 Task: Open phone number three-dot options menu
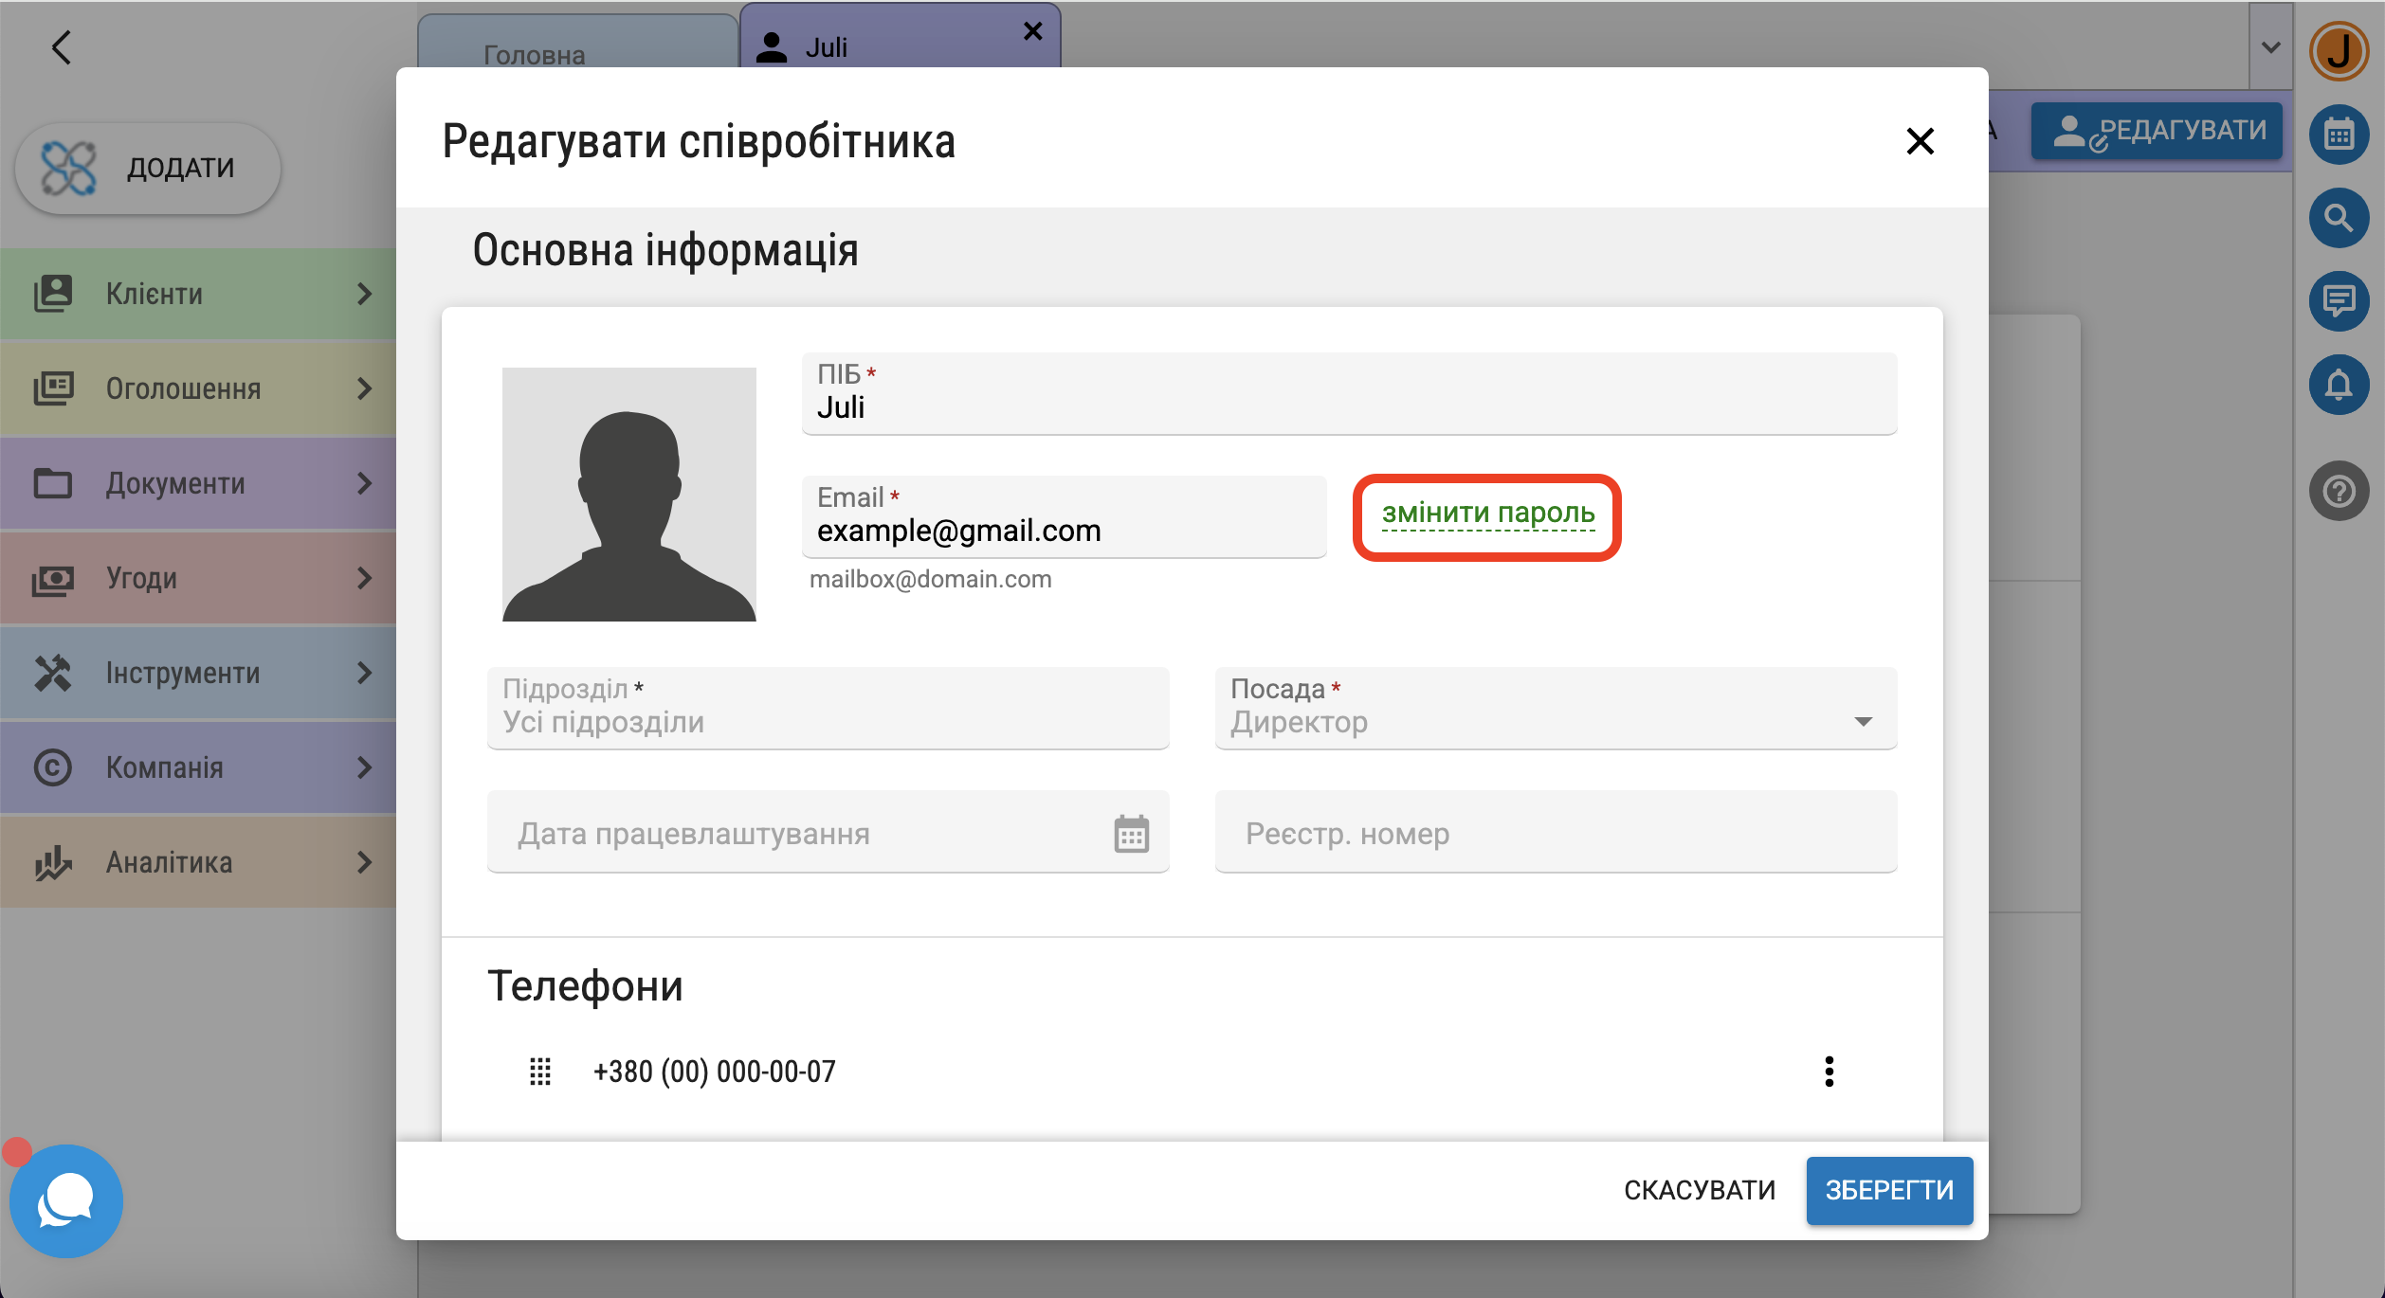click(x=1829, y=1072)
